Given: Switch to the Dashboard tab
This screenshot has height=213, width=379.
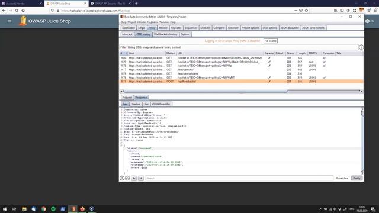Looking at the screenshot, I should [x=129, y=28].
